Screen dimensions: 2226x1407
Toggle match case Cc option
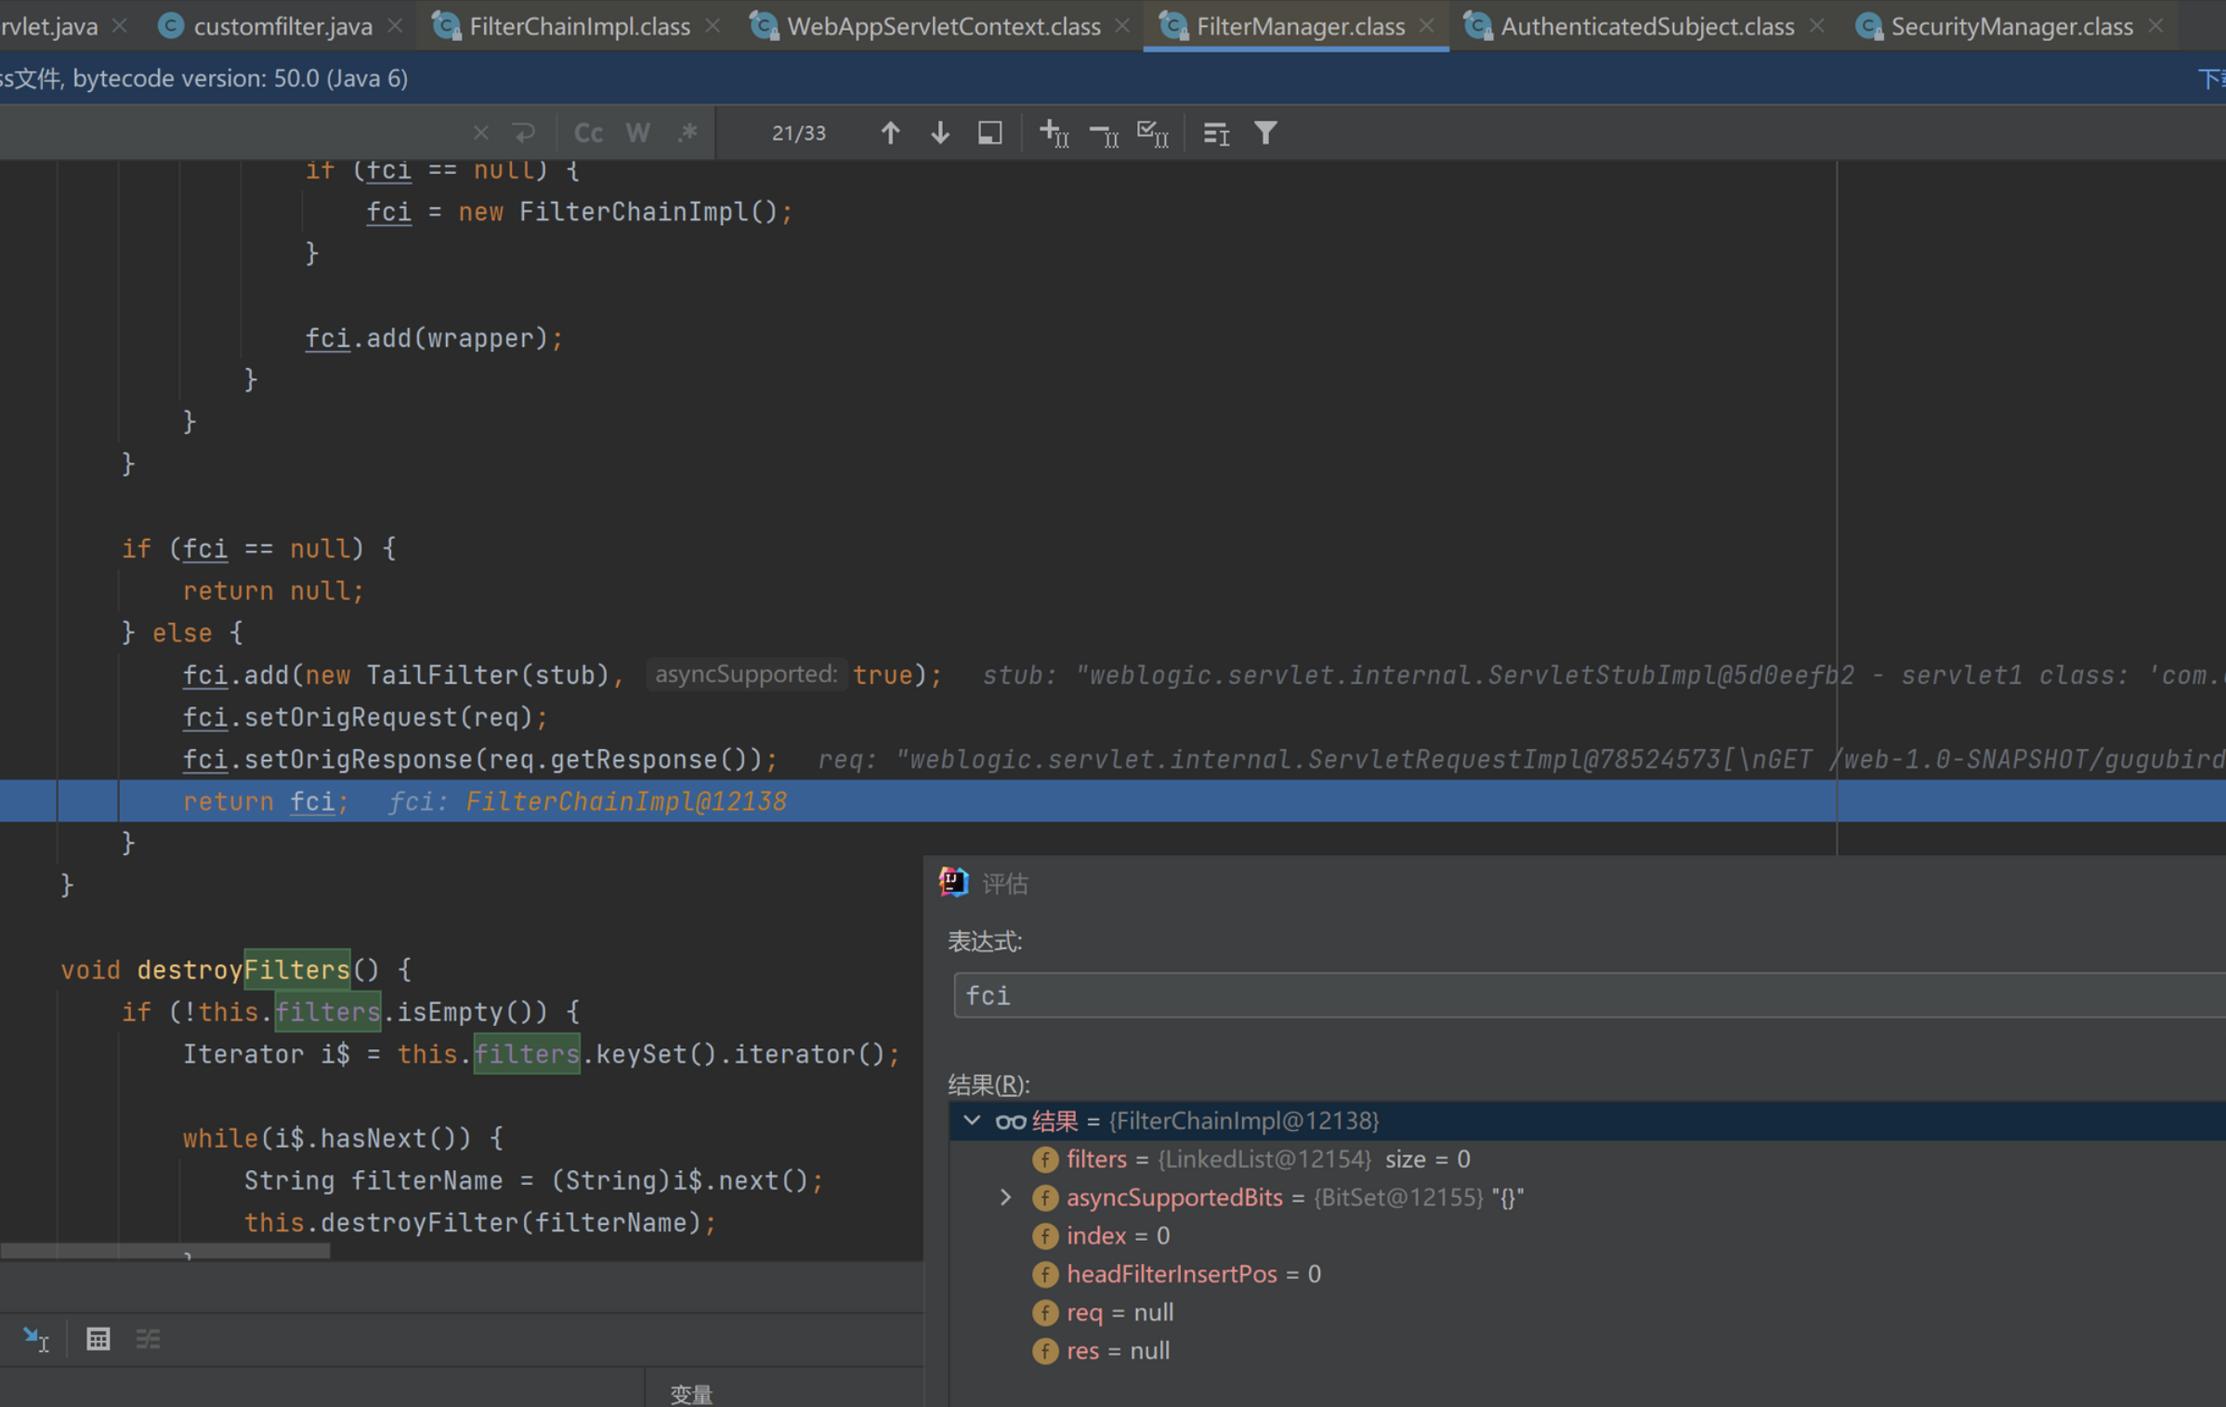(587, 133)
